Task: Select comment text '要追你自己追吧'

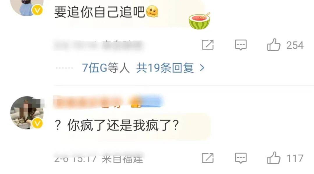Action: point(100,12)
